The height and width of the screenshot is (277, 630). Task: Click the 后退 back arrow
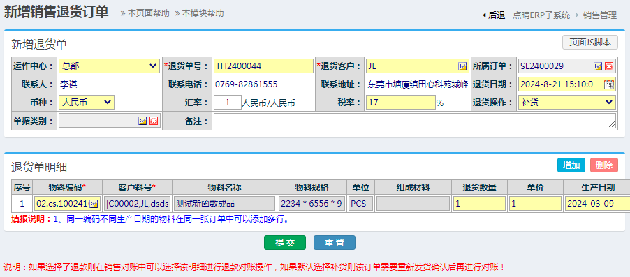[493, 15]
